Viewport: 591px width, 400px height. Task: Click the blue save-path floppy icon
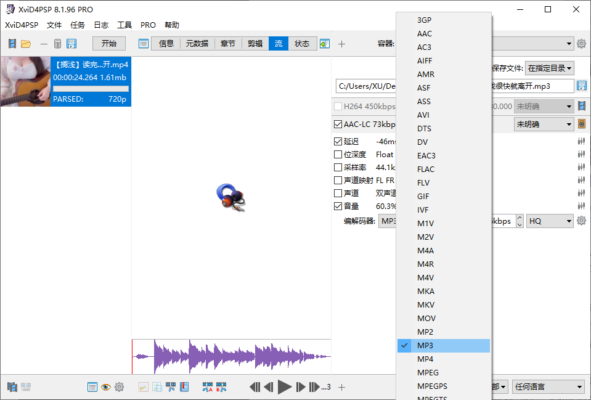pyautogui.click(x=581, y=86)
